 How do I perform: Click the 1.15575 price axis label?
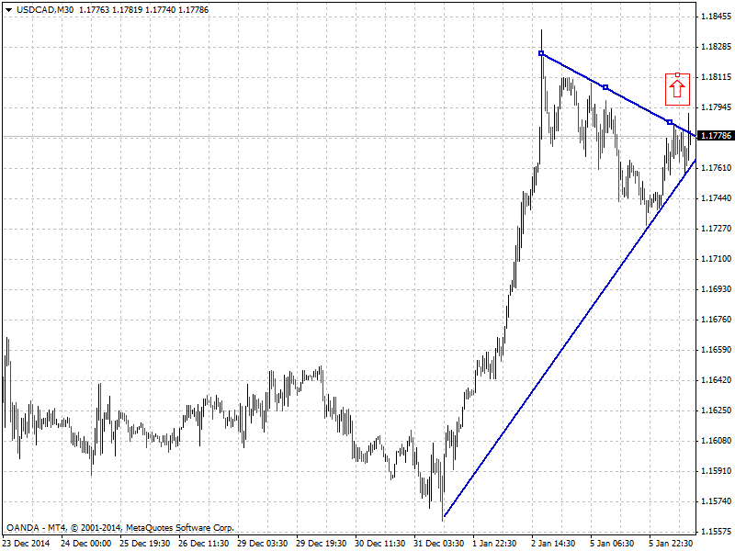[x=716, y=532]
